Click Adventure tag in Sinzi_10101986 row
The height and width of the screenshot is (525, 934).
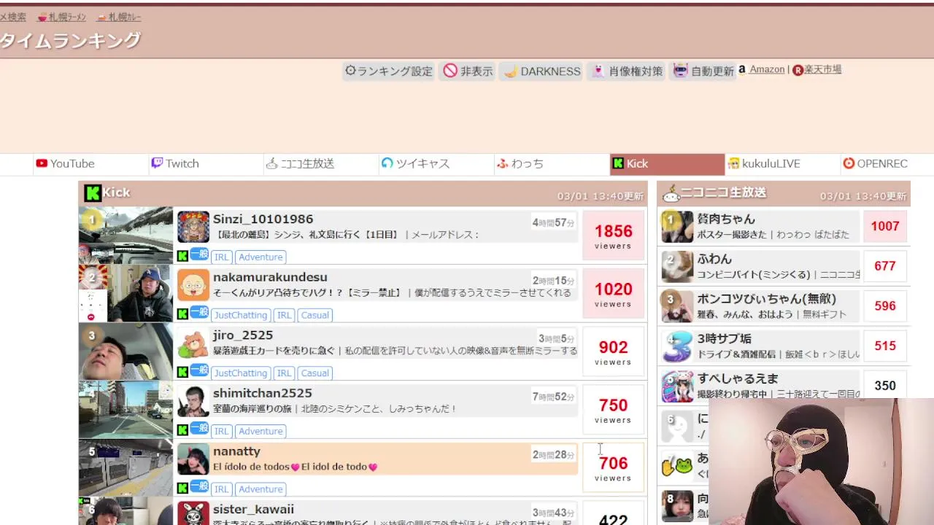pyautogui.click(x=260, y=257)
